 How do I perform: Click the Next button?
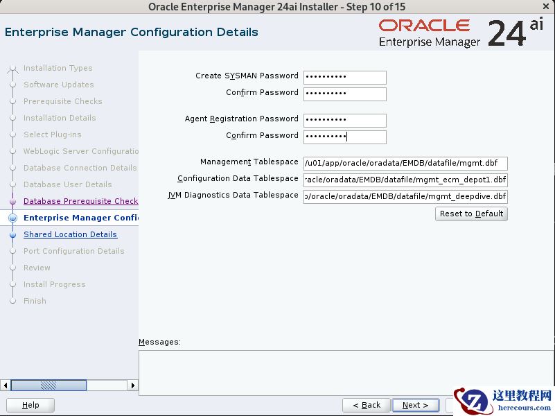416,405
